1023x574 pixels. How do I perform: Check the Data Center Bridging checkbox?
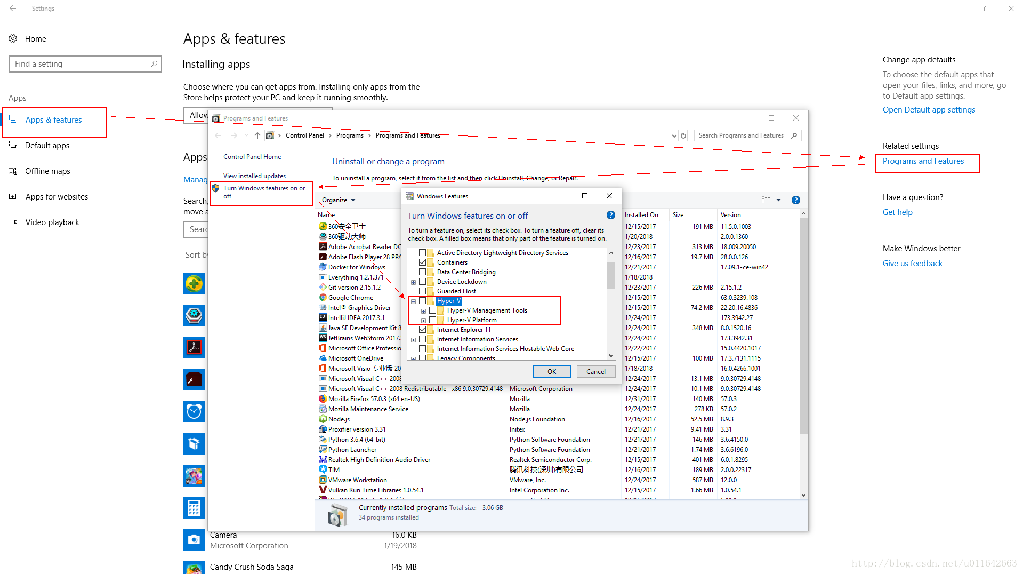tap(422, 272)
